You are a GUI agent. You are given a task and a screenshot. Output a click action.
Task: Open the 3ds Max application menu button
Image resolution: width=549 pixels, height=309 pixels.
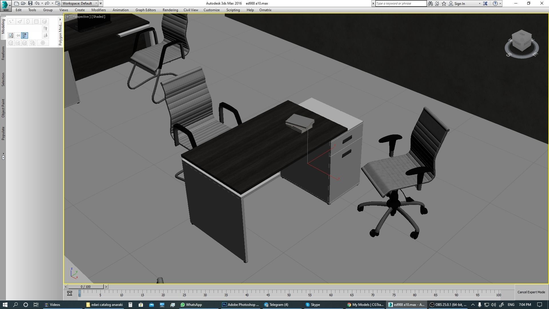pyautogui.click(x=6, y=6)
